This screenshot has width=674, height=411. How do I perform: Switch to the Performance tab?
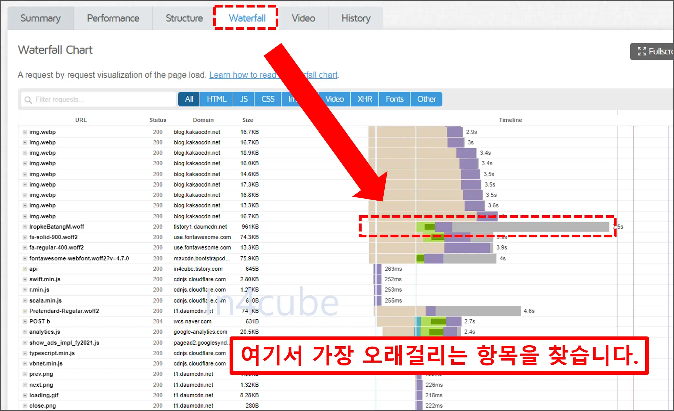coord(113,18)
